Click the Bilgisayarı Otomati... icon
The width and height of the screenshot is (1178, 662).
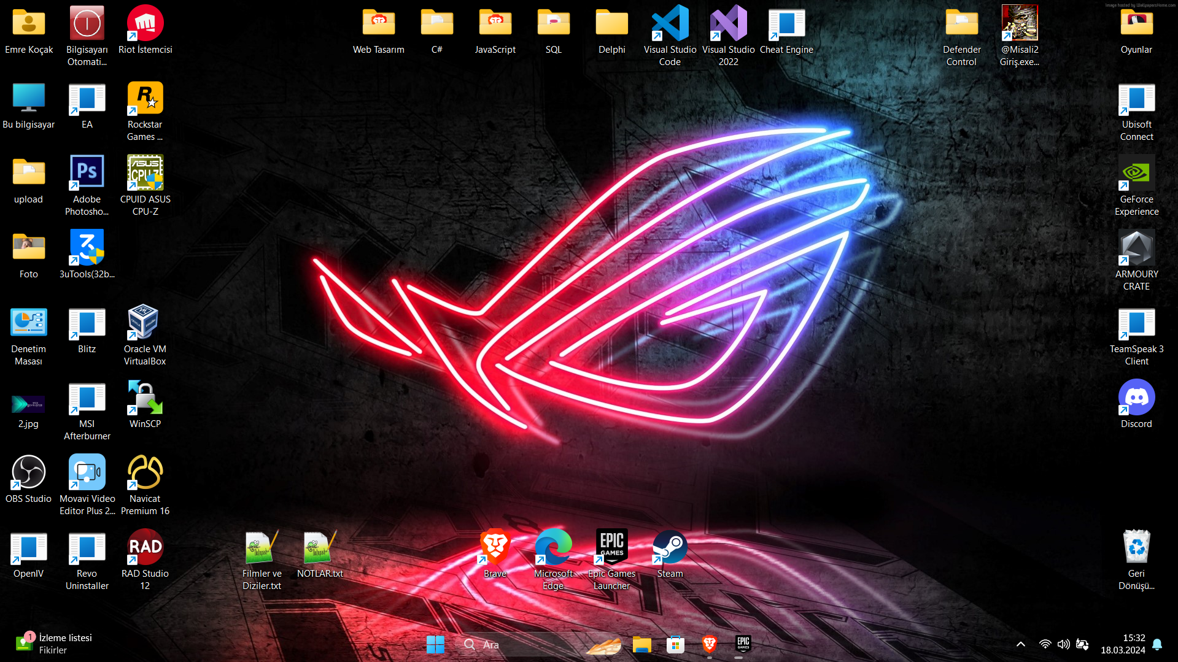pos(87,37)
